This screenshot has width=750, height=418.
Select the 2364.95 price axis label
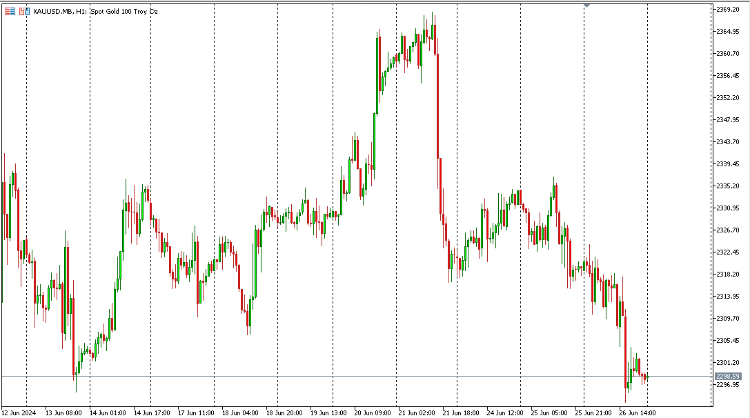point(727,32)
